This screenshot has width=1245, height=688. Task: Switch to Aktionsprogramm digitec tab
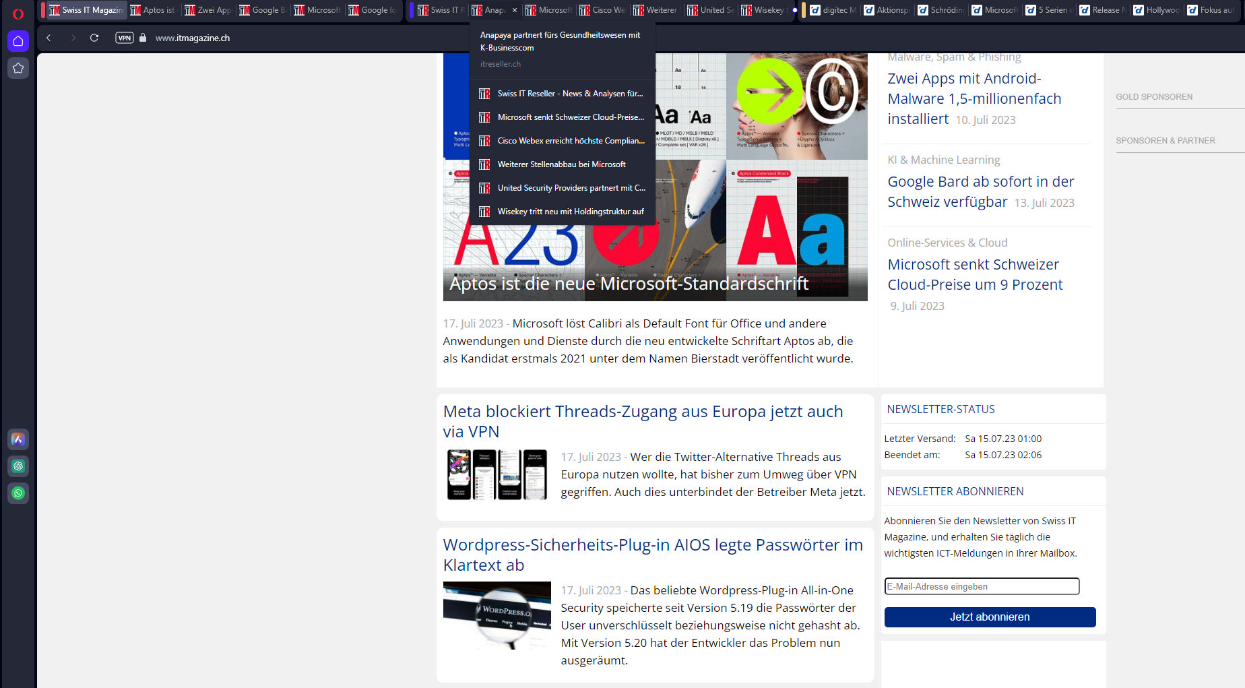pos(887,10)
